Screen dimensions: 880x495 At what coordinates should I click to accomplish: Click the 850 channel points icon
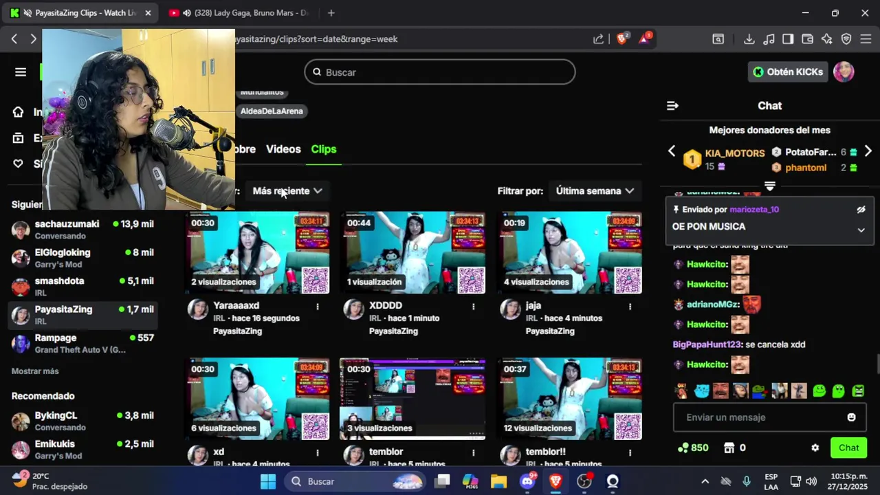point(683,448)
